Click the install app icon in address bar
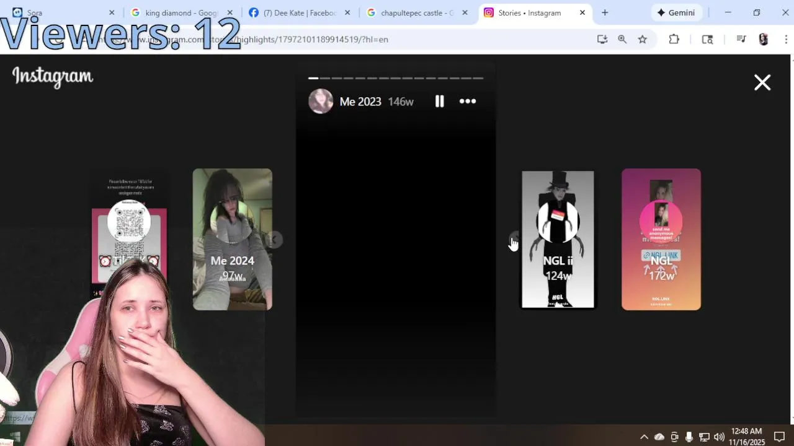 [x=602, y=39]
